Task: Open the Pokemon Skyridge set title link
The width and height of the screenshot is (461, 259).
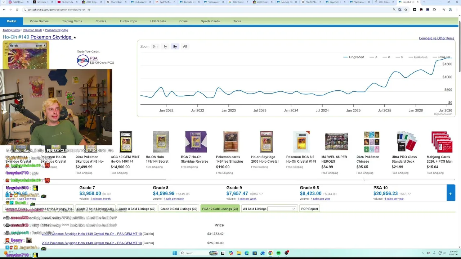Action: (51, 37)
